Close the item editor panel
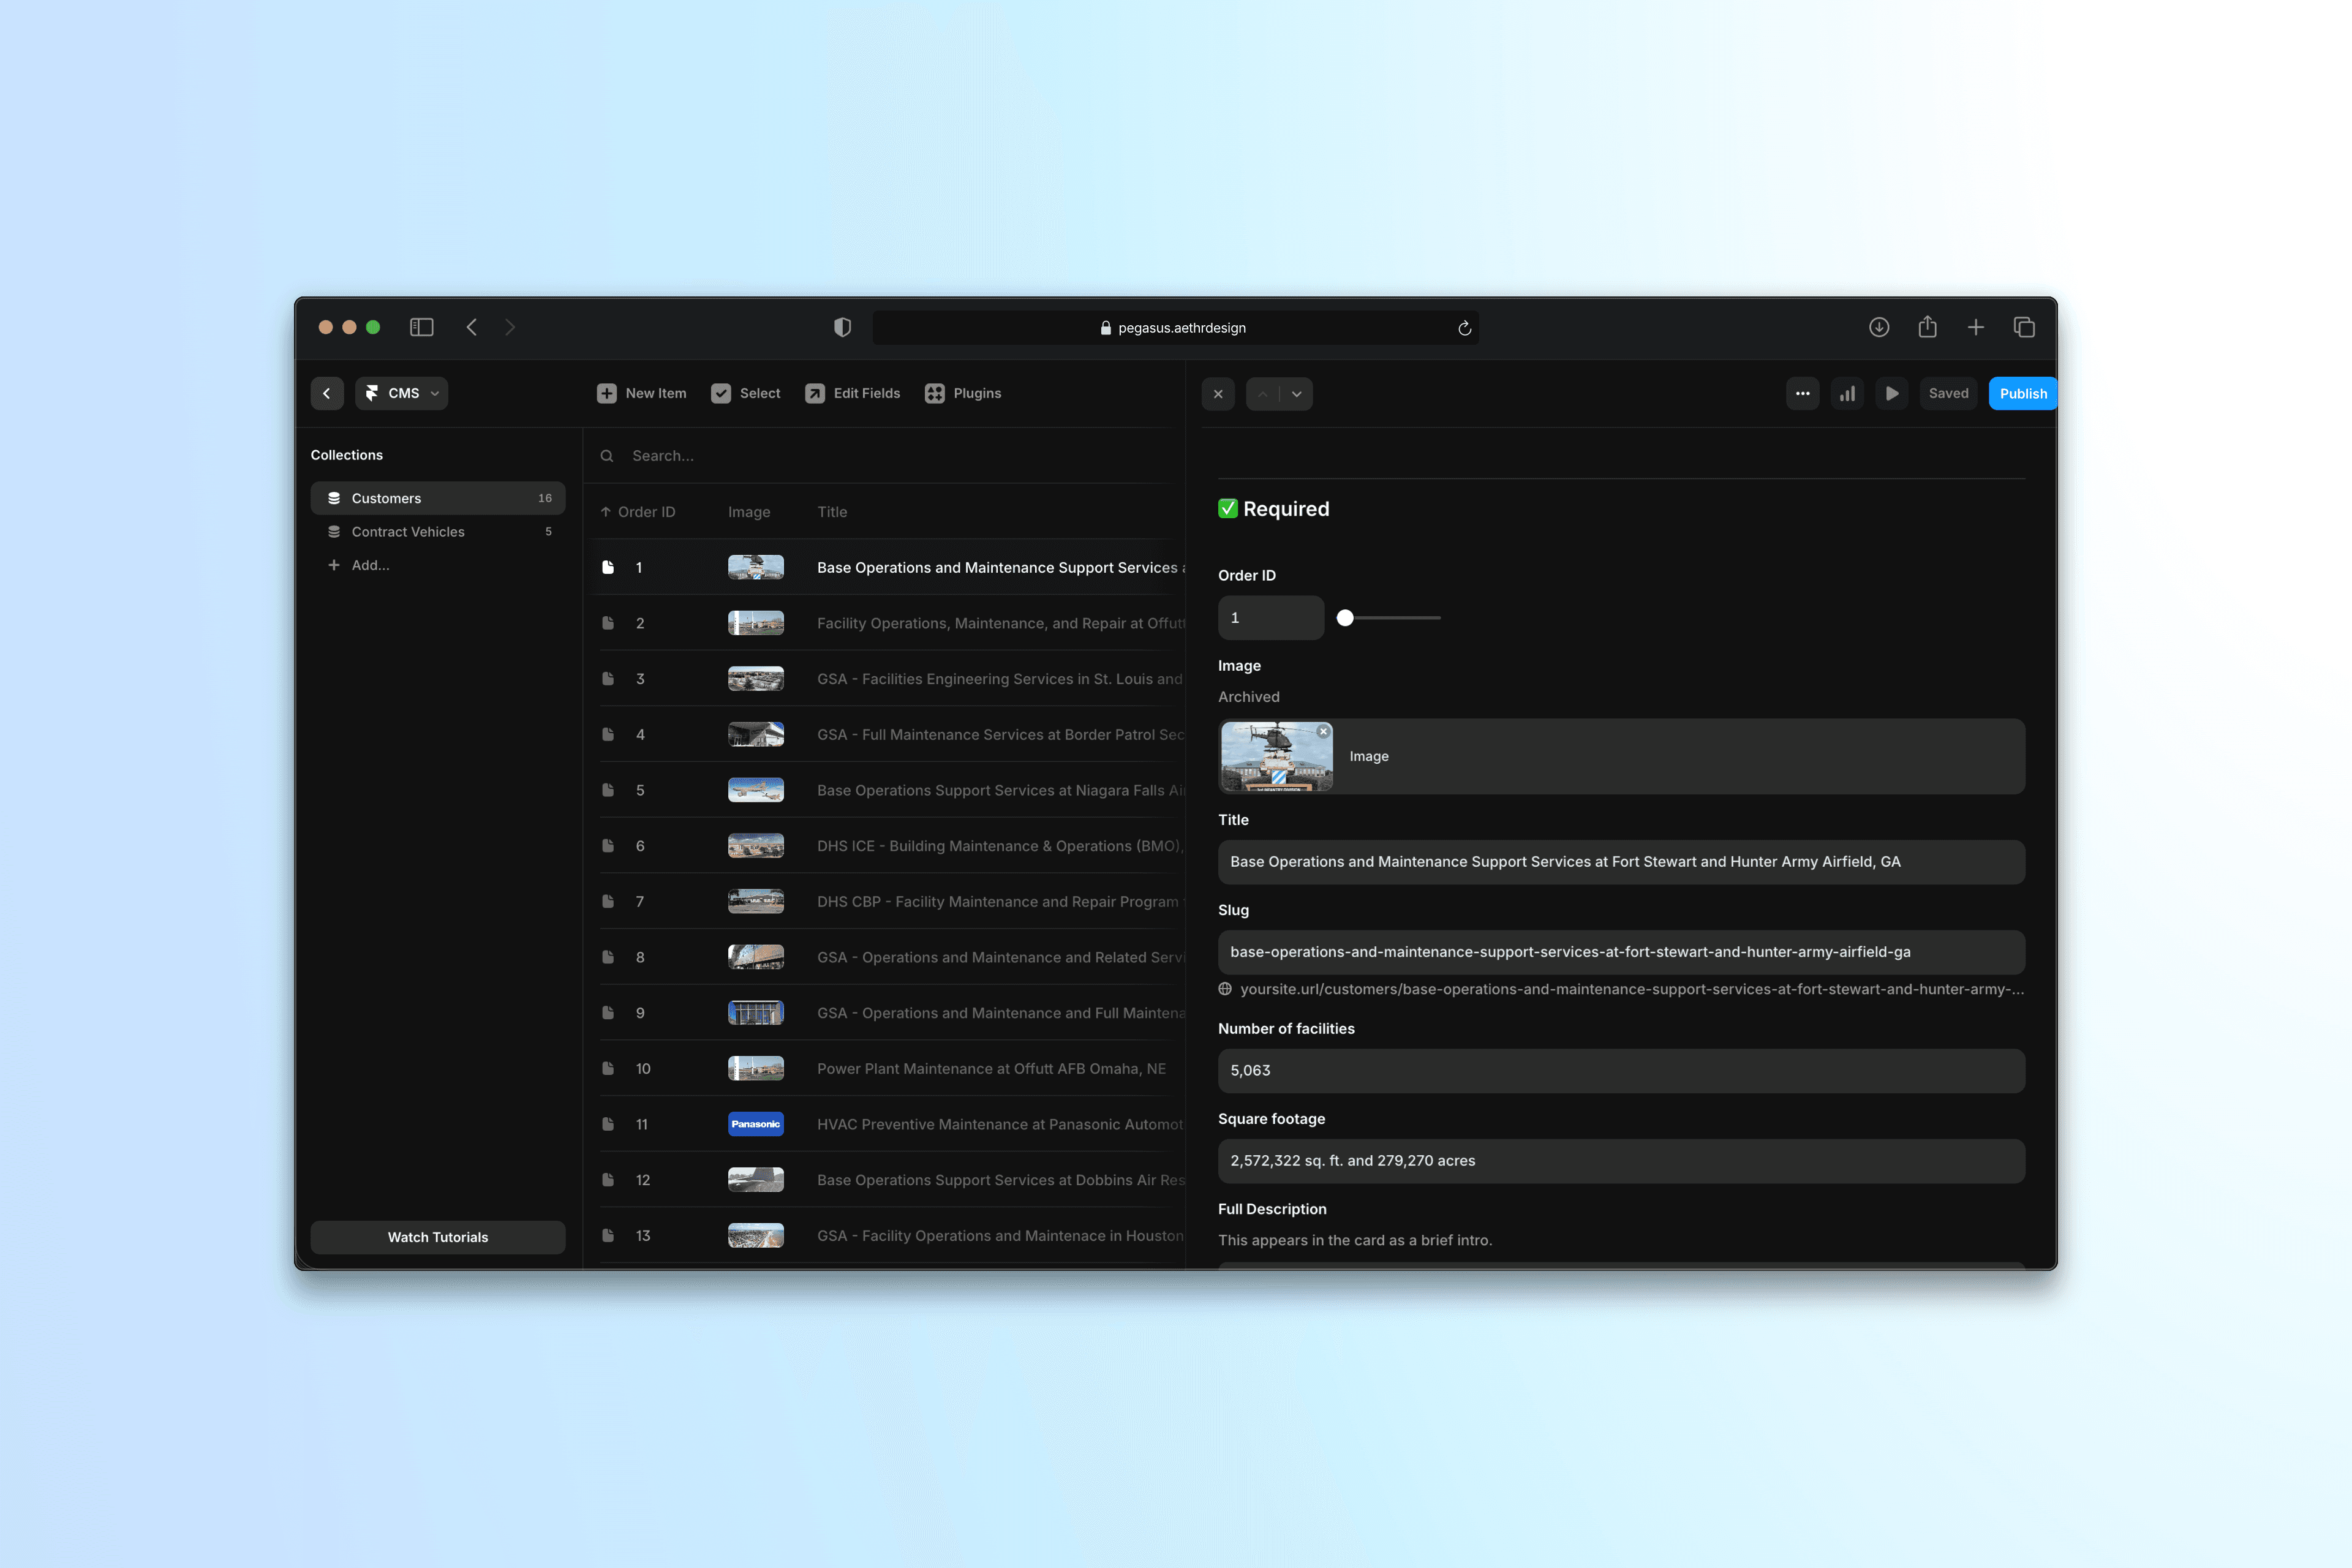The image size is (2352, 1568). 1218,394
